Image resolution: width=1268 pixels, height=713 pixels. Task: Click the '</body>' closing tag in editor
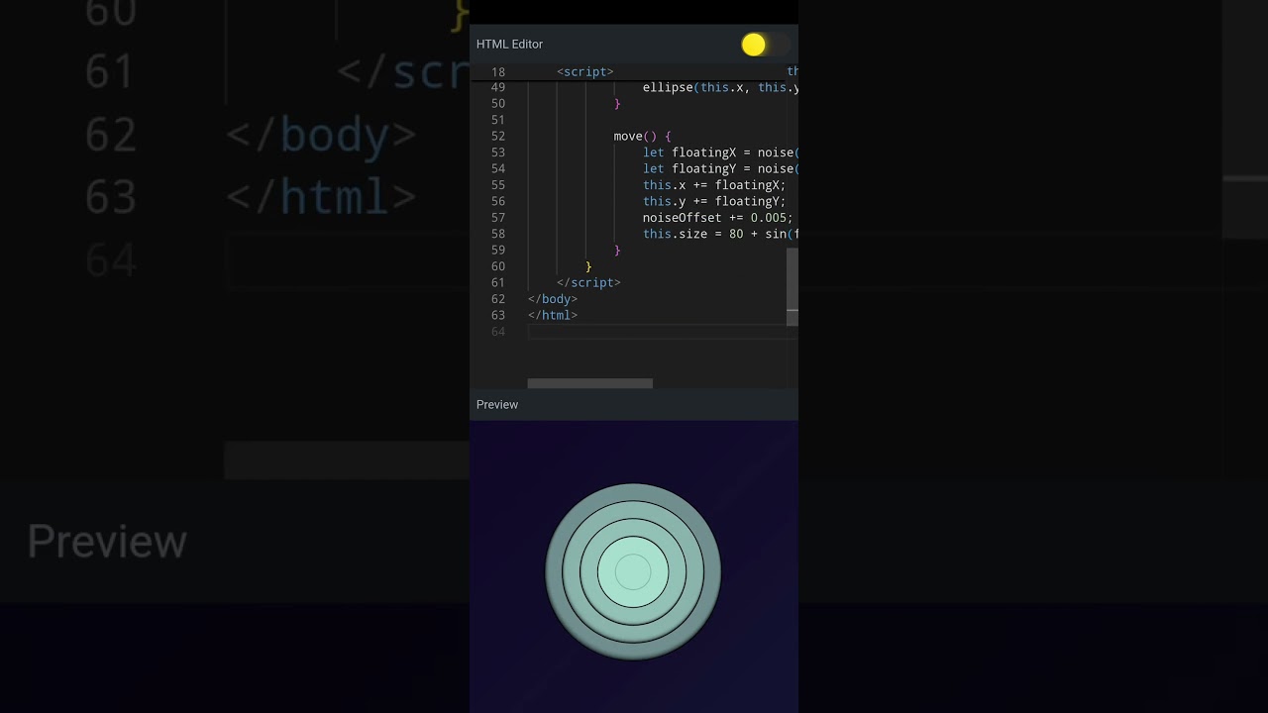tap(553, 299)
